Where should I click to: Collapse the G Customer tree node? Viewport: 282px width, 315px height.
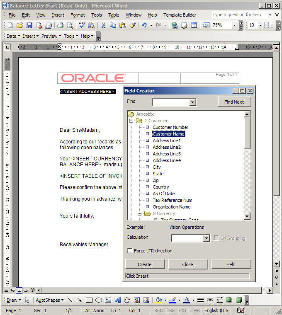(x=131, y=121)
